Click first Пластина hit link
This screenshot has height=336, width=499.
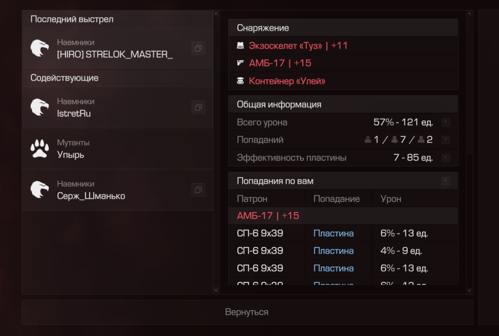(x=334, y=233)
